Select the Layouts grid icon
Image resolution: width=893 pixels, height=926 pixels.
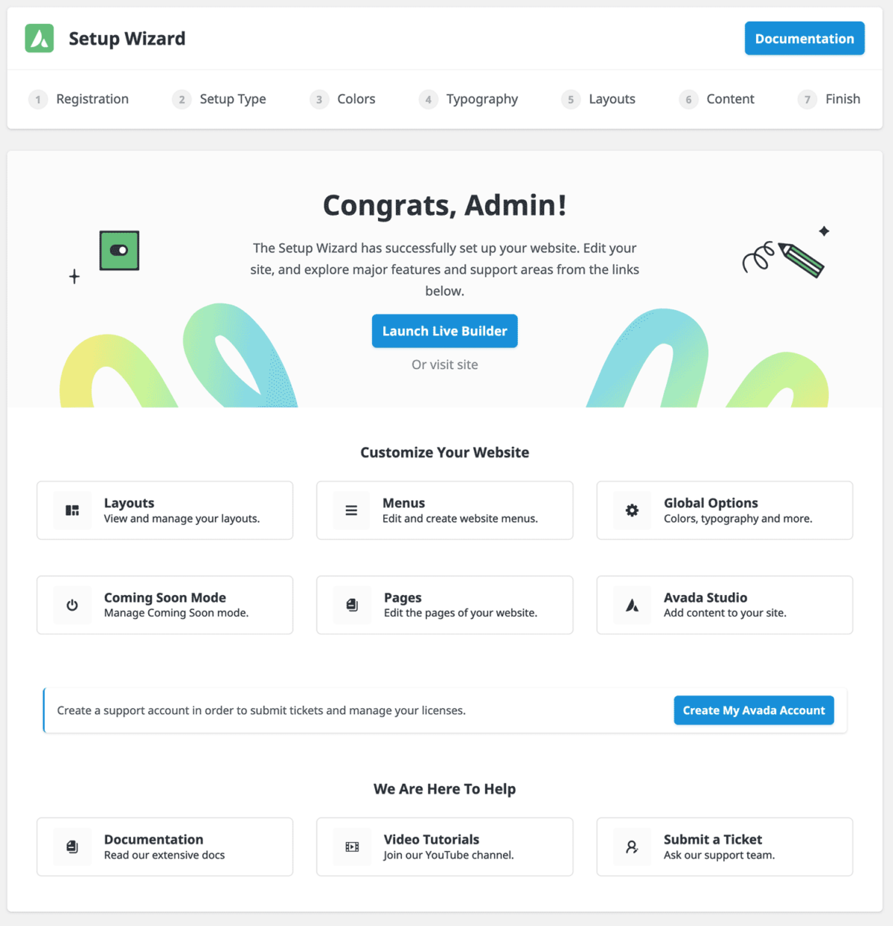click(x=71, y=510)
